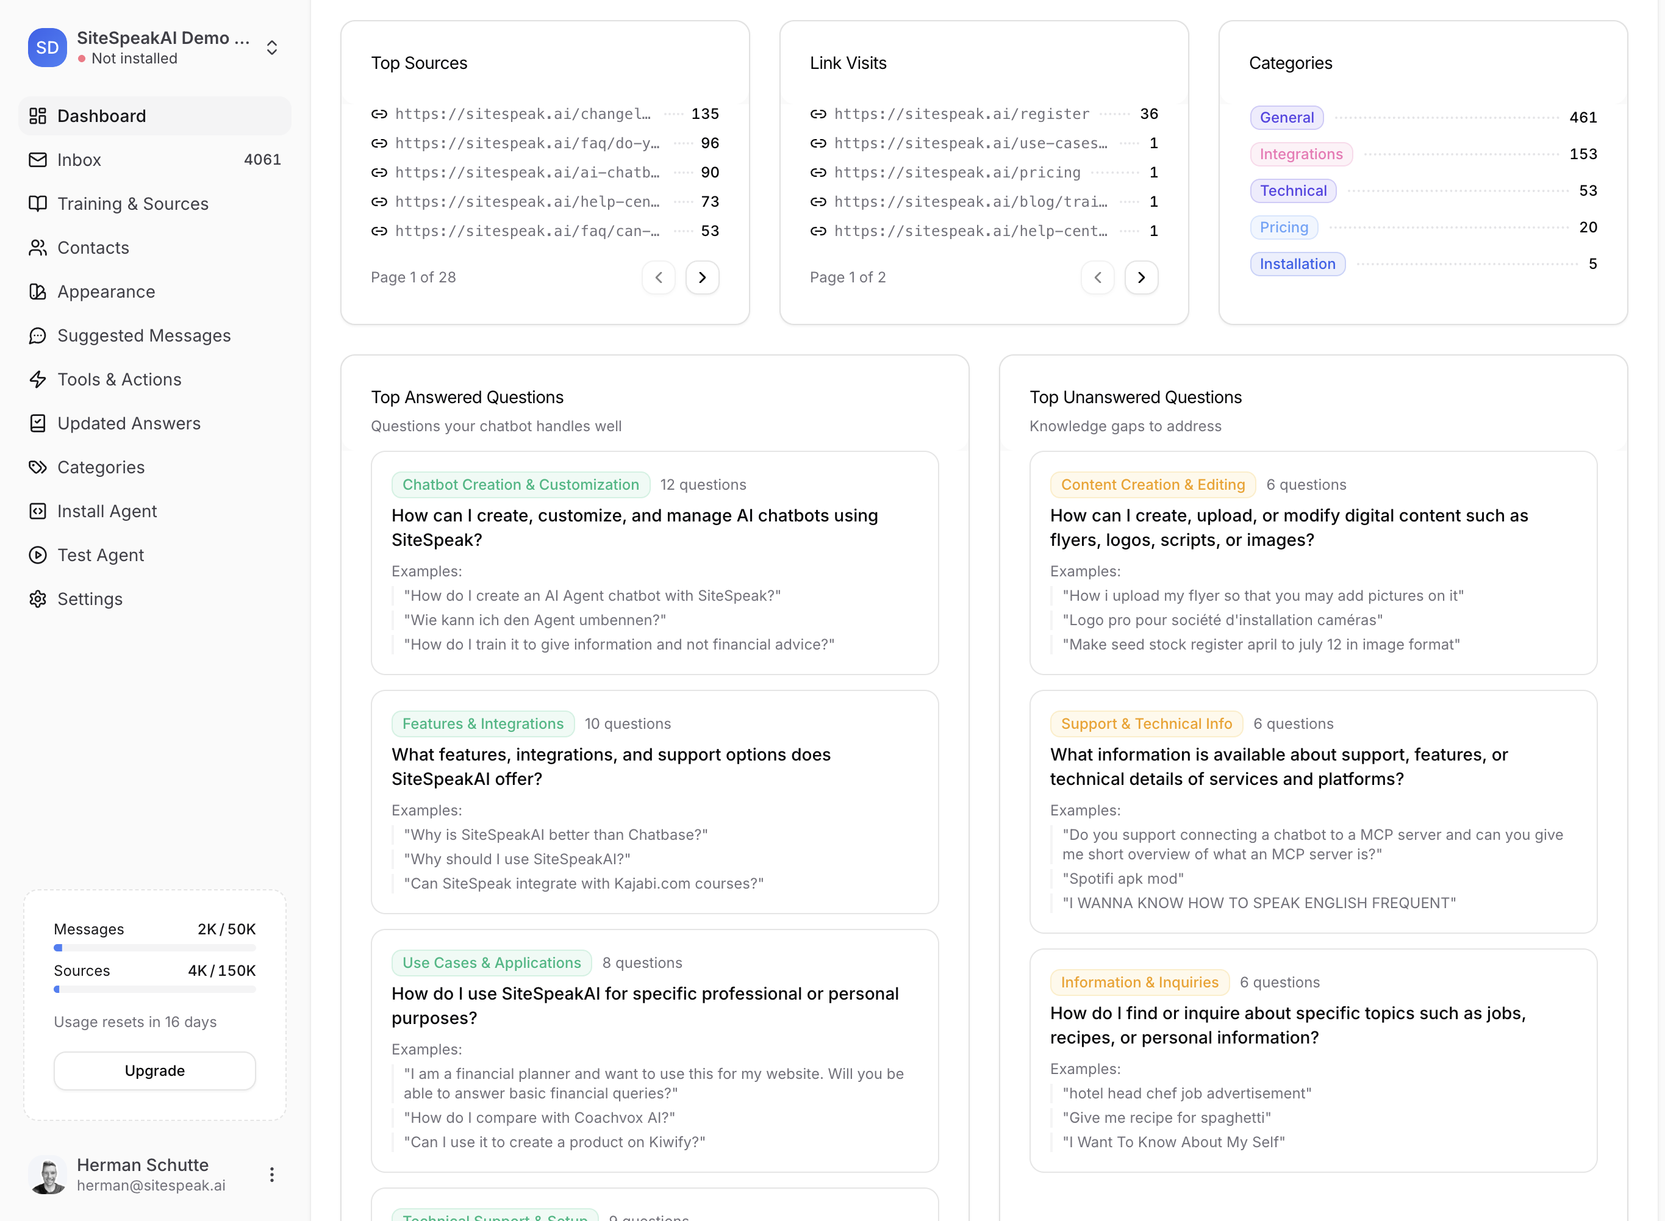Click the Messages usage progress bar
The height and width of the screenshot is (1221, 1665).
pos(154,948)
